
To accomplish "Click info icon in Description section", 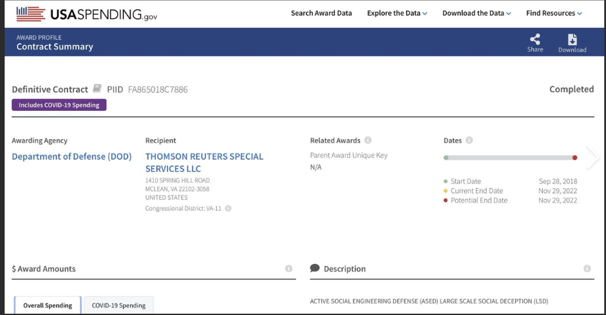I will tap(587, 269).
